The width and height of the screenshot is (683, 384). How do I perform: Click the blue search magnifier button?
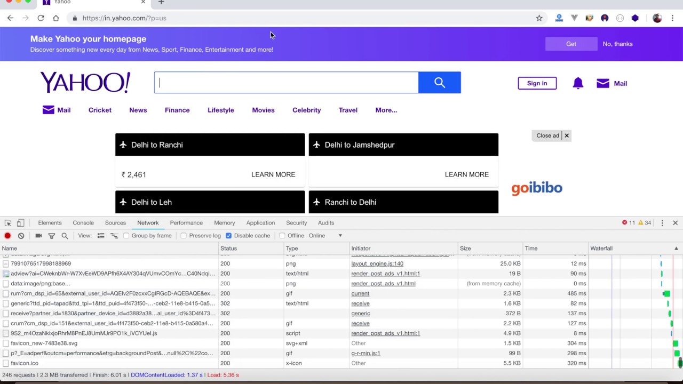440,83
